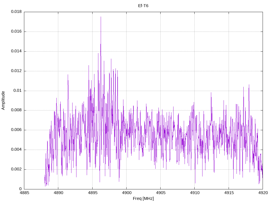Click the 0.016 y-axis tick label

pyautogui.click(x=16, y=32)
